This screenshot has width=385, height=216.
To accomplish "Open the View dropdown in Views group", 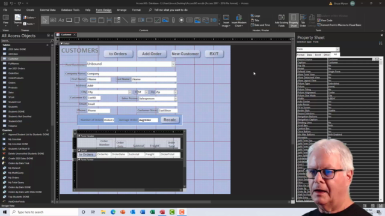I will [x=5, y=21].
